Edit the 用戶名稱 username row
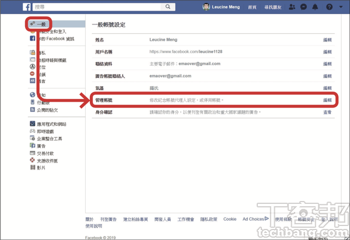 [x=327, y=52]
